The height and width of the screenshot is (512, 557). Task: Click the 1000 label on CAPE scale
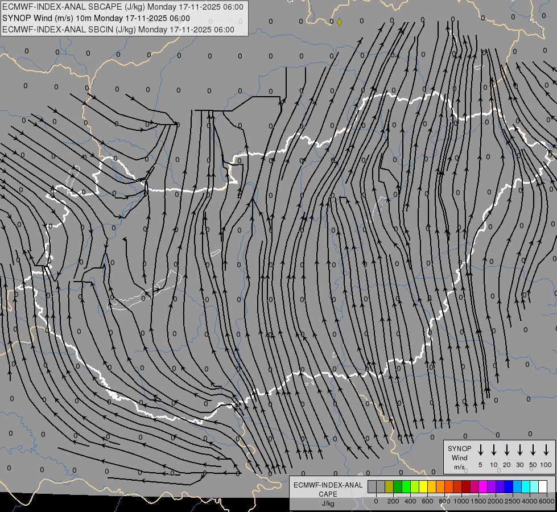click(461, 501)
